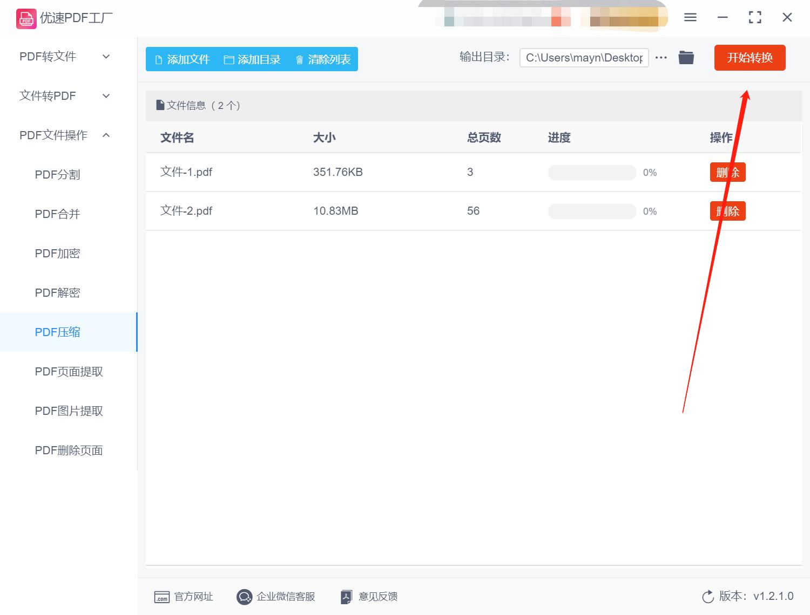
Task: Click the 官方网址 website icon at bottom
Action: pos(161,597)
